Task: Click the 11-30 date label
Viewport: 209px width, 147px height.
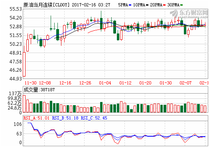Action: coord(31,83)
